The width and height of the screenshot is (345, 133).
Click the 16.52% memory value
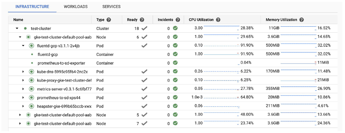tap(324, 28)
